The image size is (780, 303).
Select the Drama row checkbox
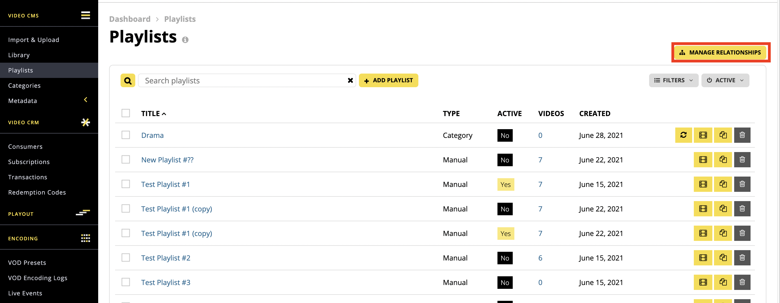(126, 135)
